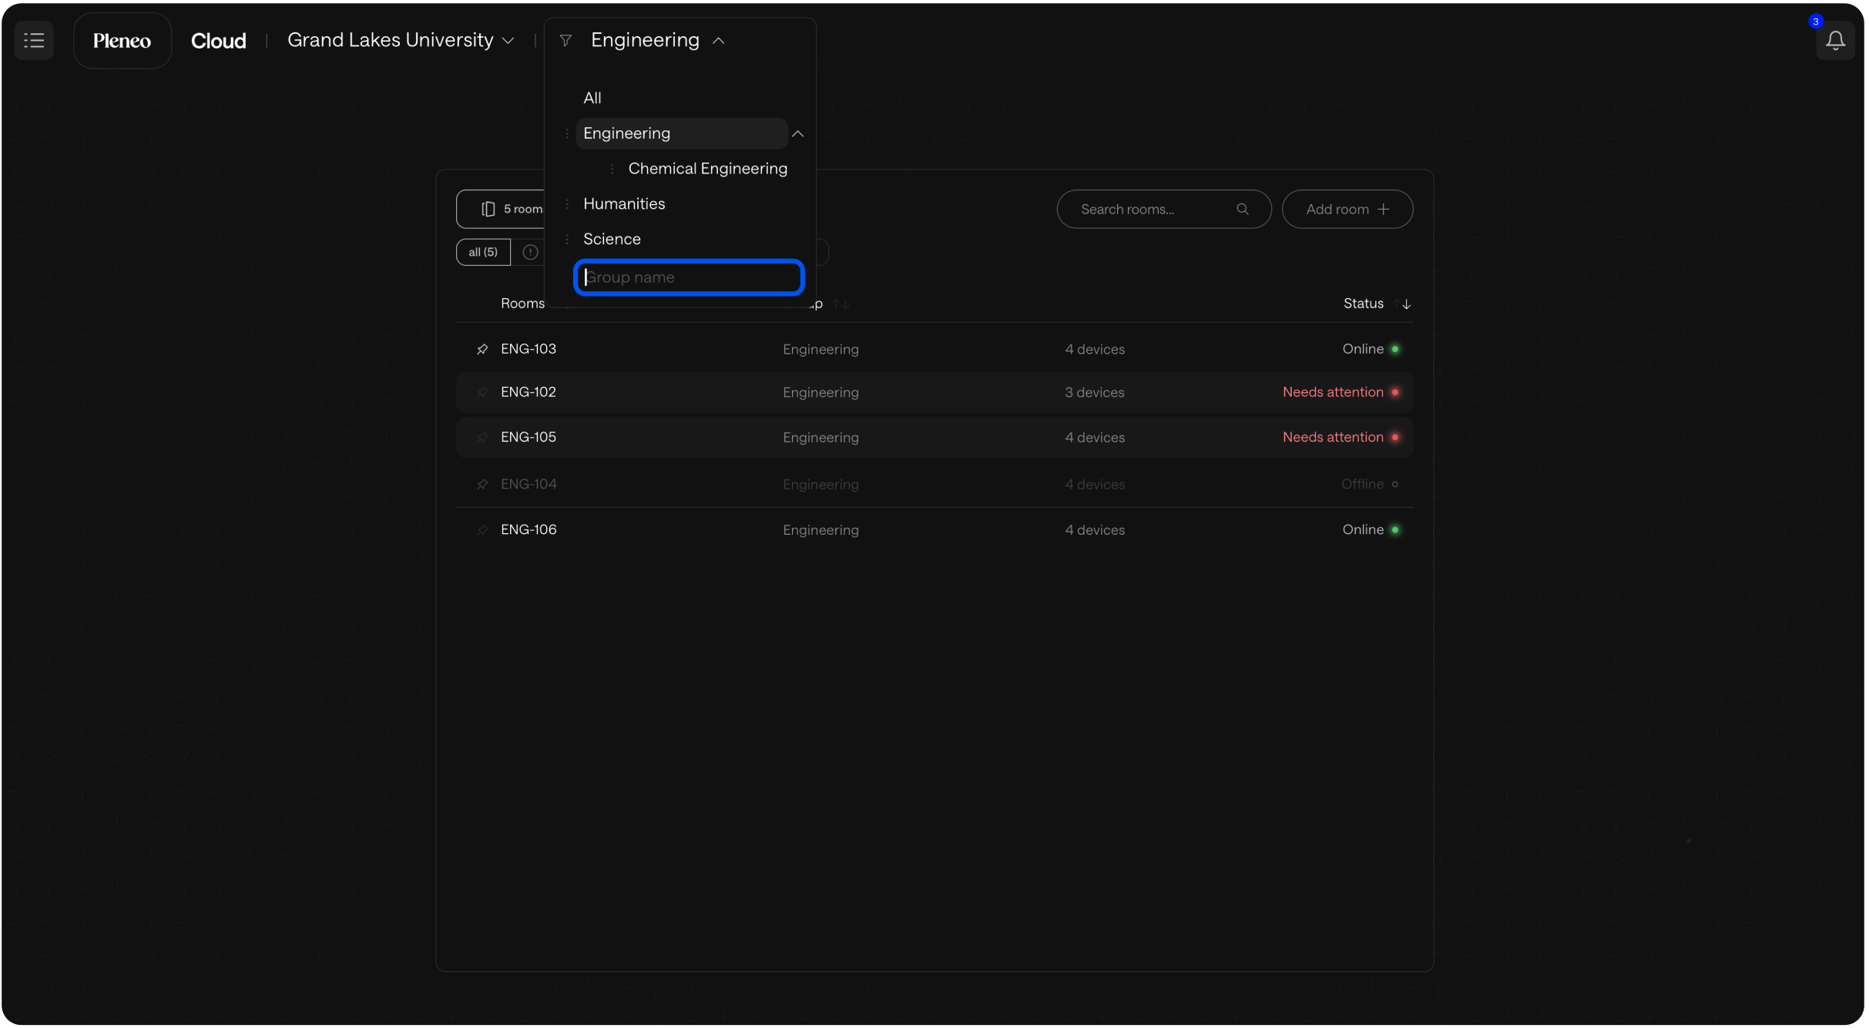Select the all (5) filter chip
The width and height of the screenshot is (1869, 1028).
(x=483, y=252)
